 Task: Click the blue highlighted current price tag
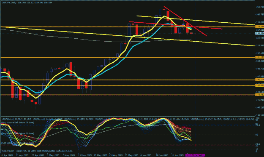[x=260, y=34]
